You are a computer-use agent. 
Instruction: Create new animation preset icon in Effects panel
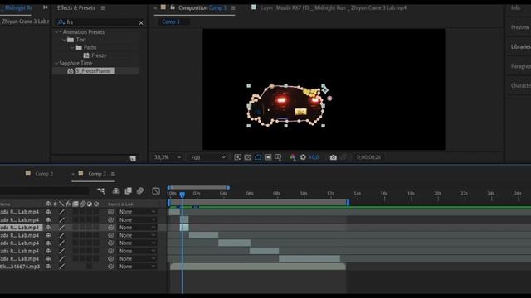tap(133, 158)
